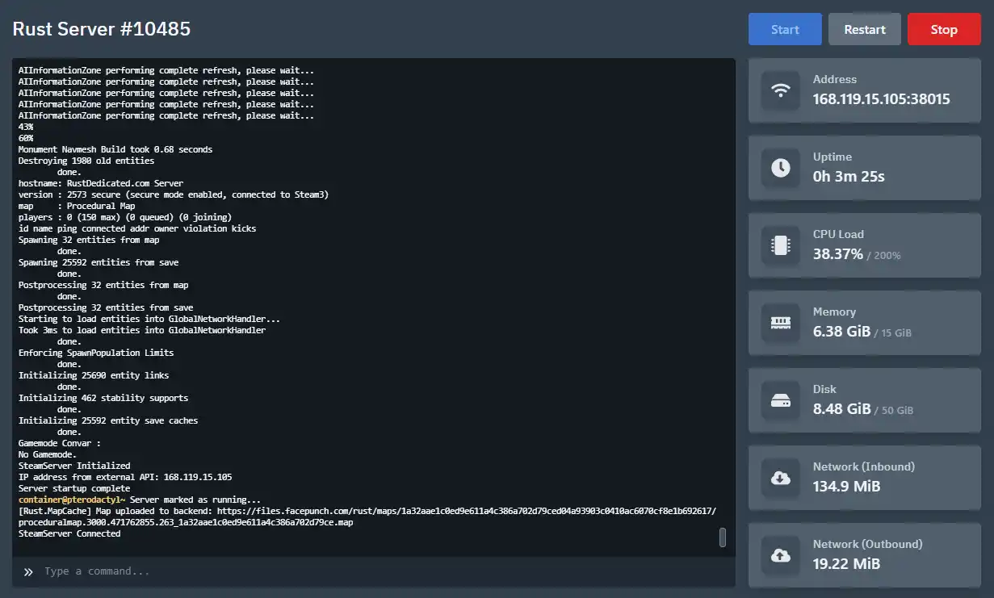This screenshot has height=598, width=994.
Task: Click the '43%' progress console line
Action: pos(26,127)
